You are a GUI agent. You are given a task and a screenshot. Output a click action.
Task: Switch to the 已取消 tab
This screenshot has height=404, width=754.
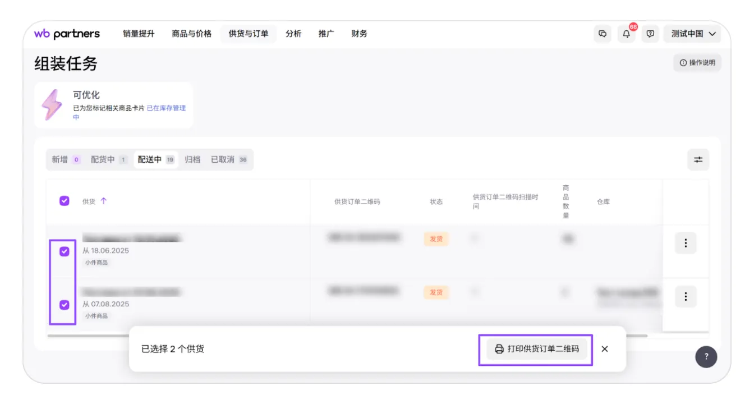click(228, 160)
